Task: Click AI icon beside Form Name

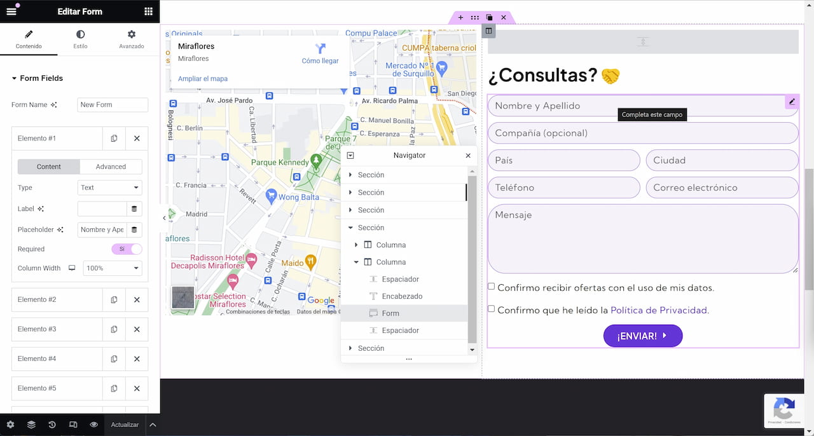Action: [x=53, y=105]
